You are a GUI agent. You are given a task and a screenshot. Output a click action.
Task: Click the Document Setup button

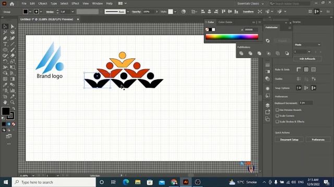(289, 140)
